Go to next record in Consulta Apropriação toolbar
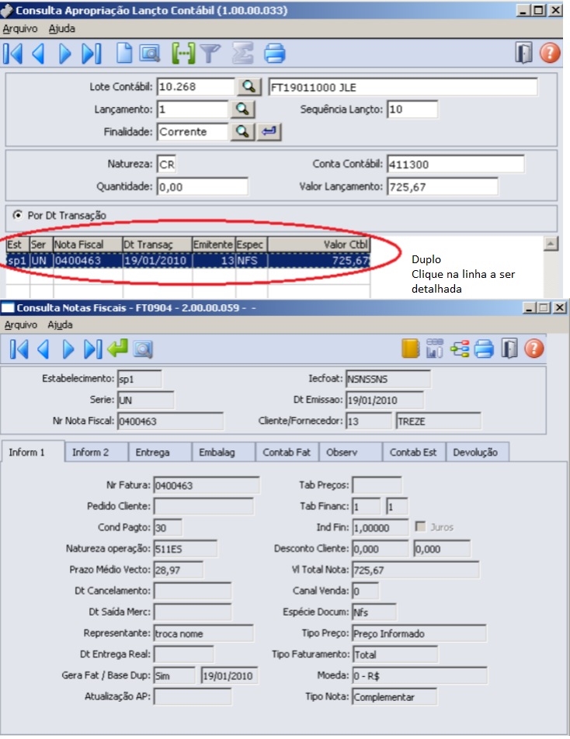The height and width of the screenshot is (739, 570). click(x=64, y=54)
